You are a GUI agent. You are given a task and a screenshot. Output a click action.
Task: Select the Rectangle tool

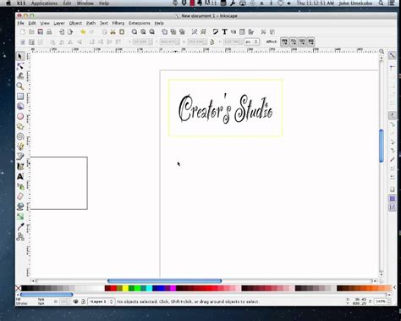coord(20,97)
